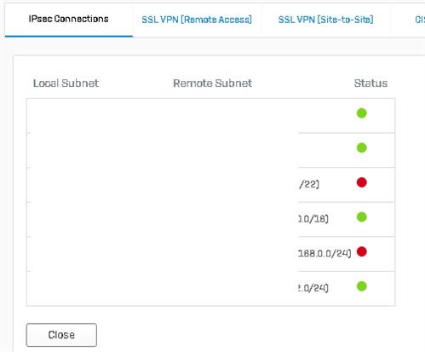Click the green status dot in the first row

(362, 113)
